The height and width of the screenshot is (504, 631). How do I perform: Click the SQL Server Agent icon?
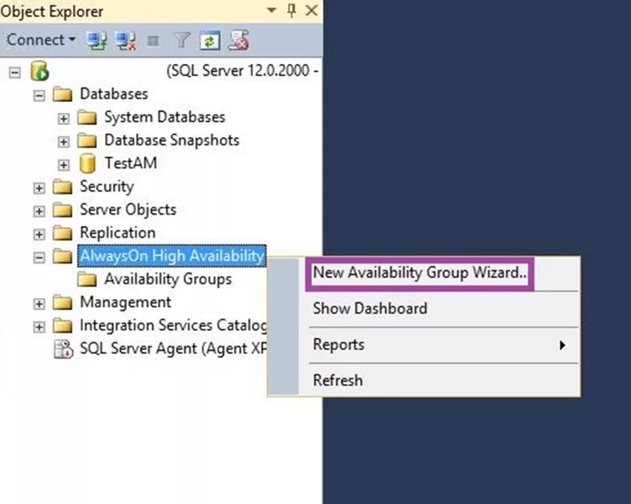click(63, 349)
